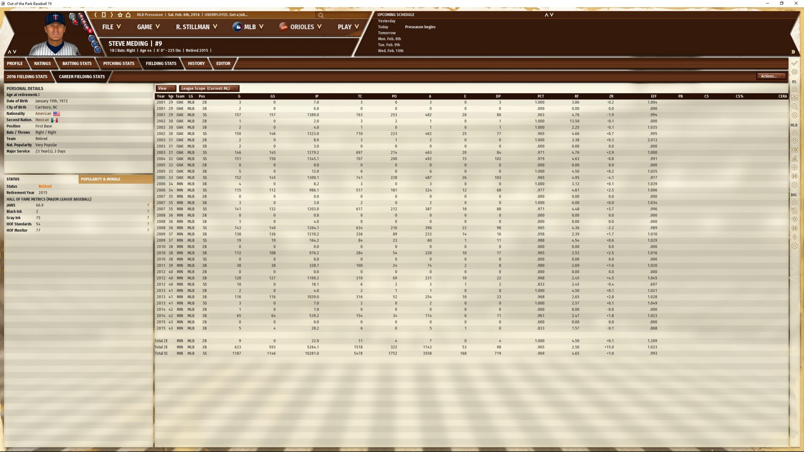
Task: Open the Actions dropdown
Action: click(x=771, y=76)
